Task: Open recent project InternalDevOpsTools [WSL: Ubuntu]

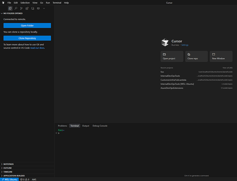Action: (197, 84)
